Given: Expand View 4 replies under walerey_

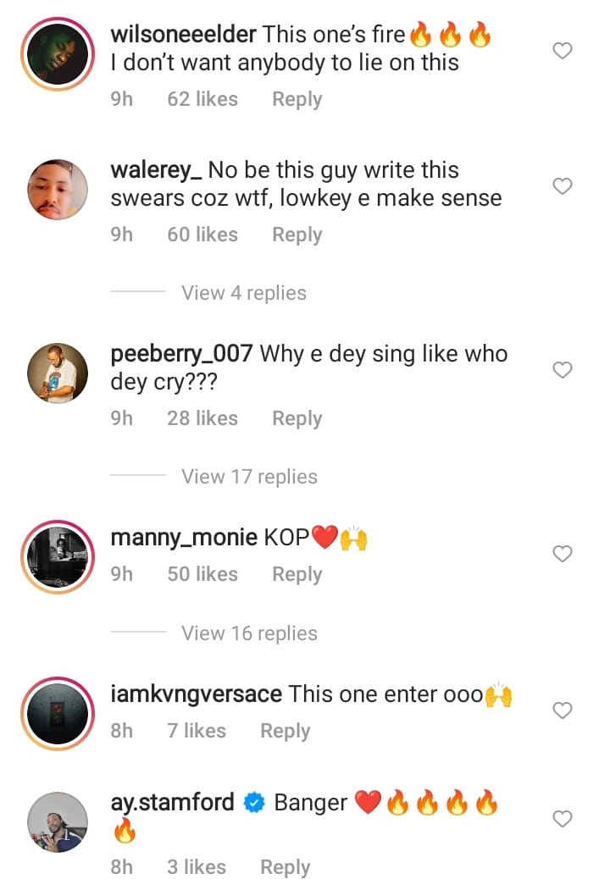Looking at the screenshot, I should click(x=244, y=293).
